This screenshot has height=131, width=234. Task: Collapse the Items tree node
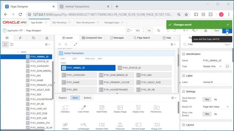pyautogui.click(x=18, y=52)
